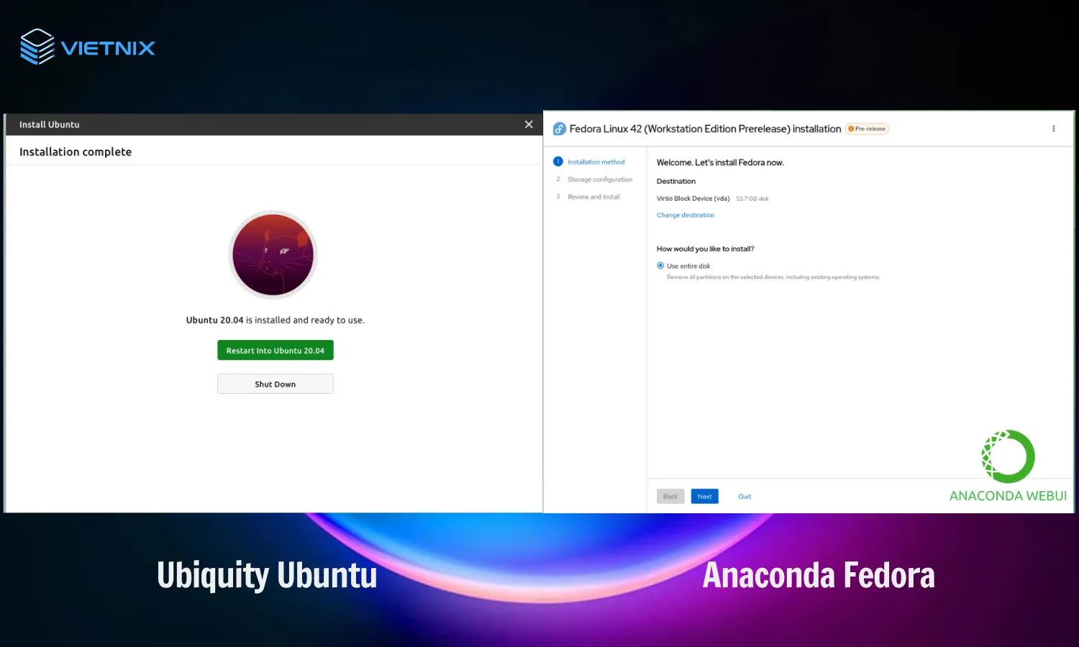Click the 'Remove all partitions' description text
The width and height of the screenshot is (1079, 647).
[x=773, y=277]
